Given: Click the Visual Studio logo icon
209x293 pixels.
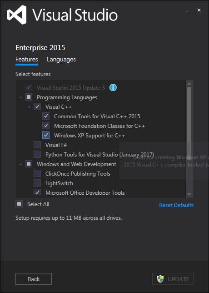Looking at the screenshot, I should [17, 15].
